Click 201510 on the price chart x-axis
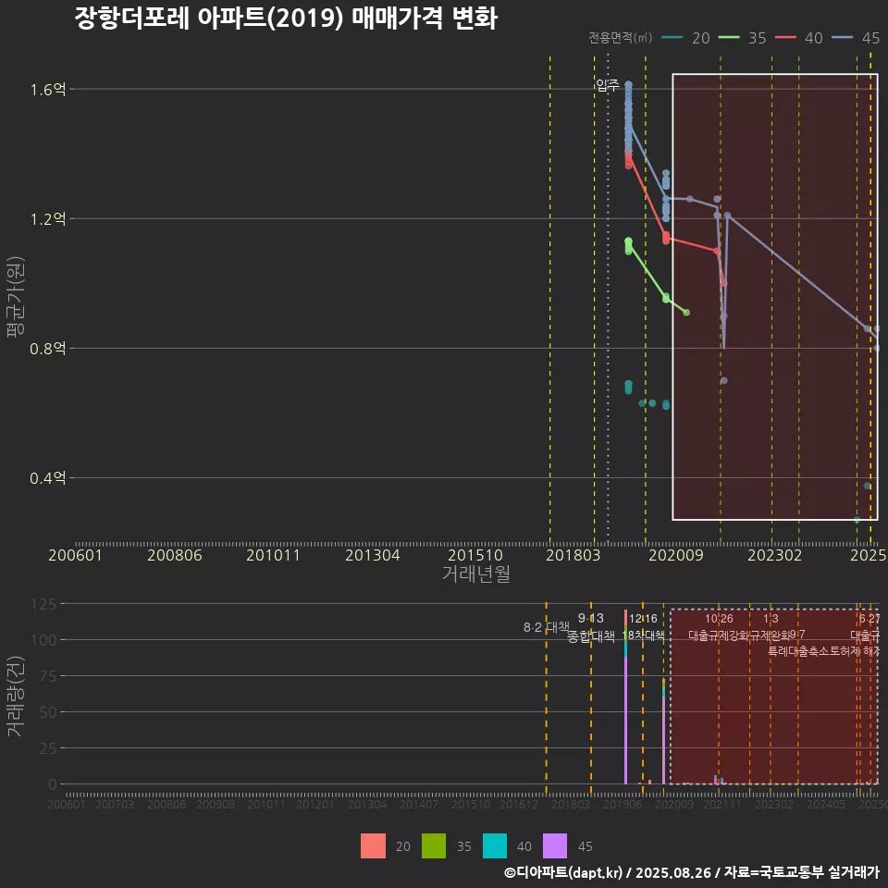Screen dimensions: 888x888 point(475,555)
